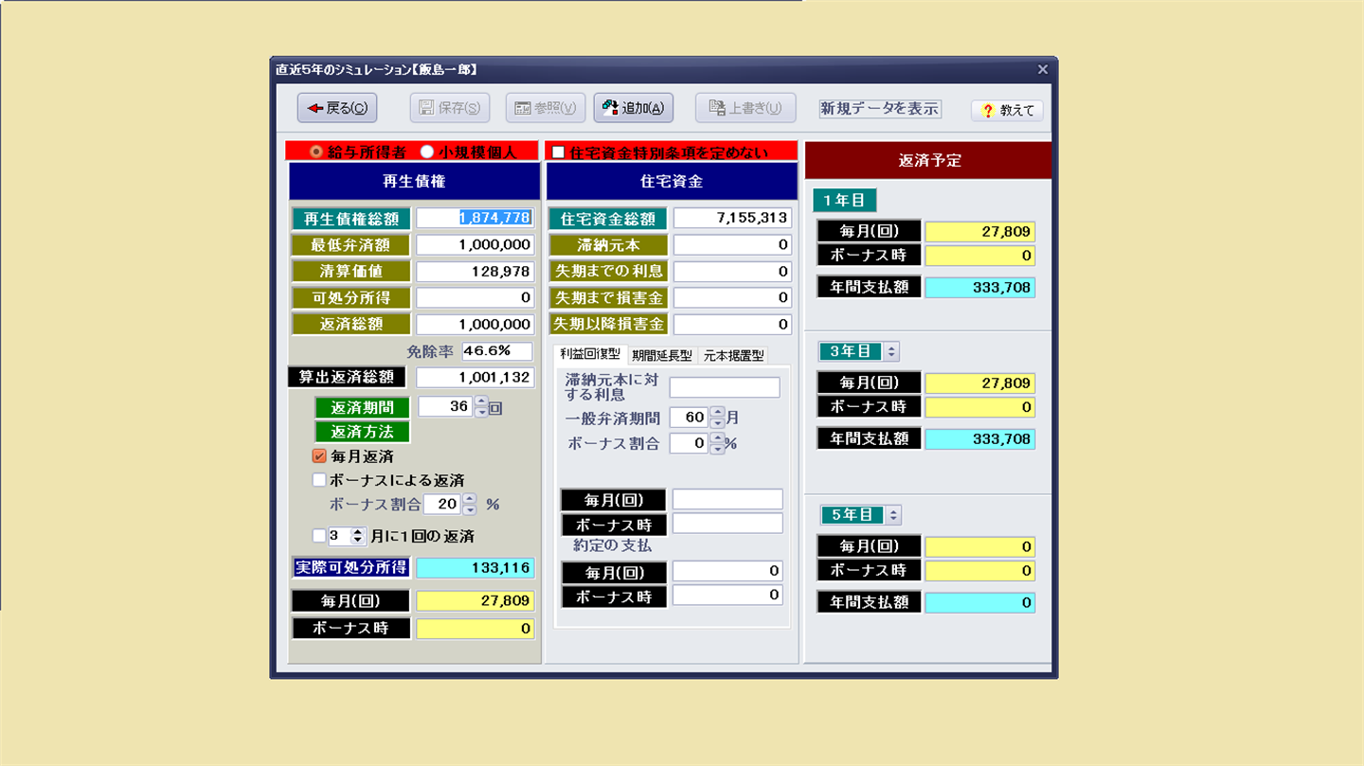Click the ボーナス割合 field showing 20
The image size is (1364, 766).
pyautogui.click(x=443, y=504)
